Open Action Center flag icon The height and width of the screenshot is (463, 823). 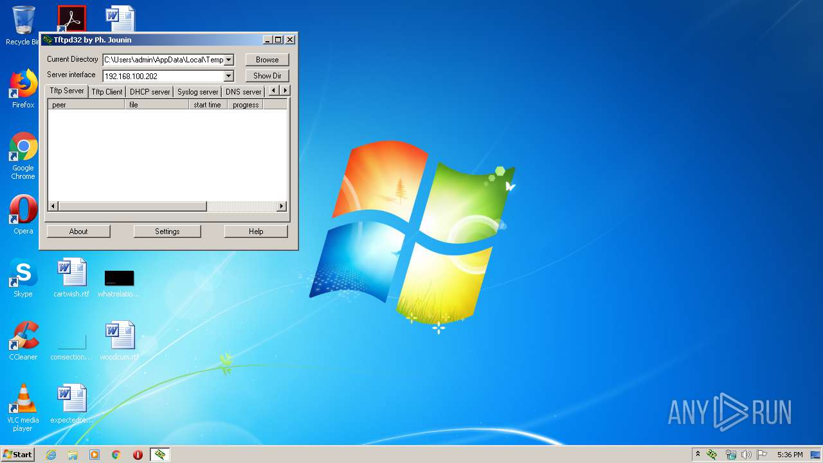pos(762,455)
